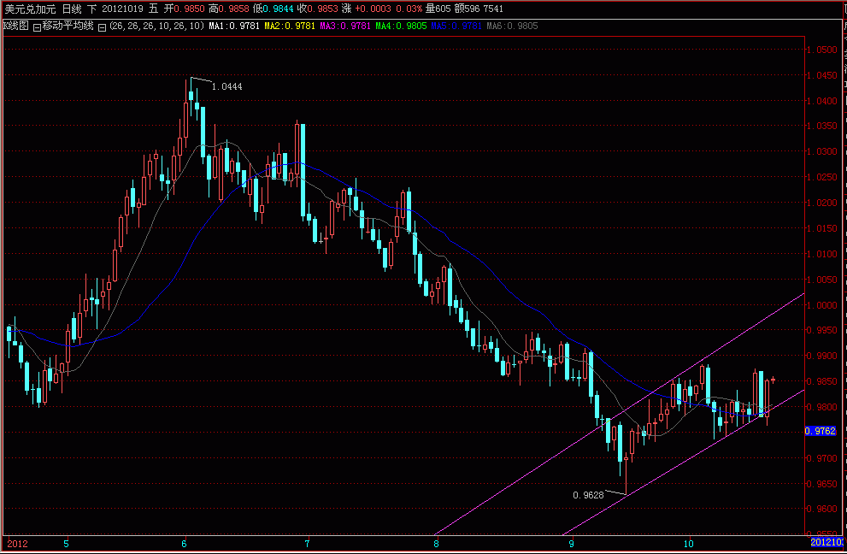847x554 pixels.
Task: Click the 0.9628 low price annotation
Action: [x=588, y=495]
